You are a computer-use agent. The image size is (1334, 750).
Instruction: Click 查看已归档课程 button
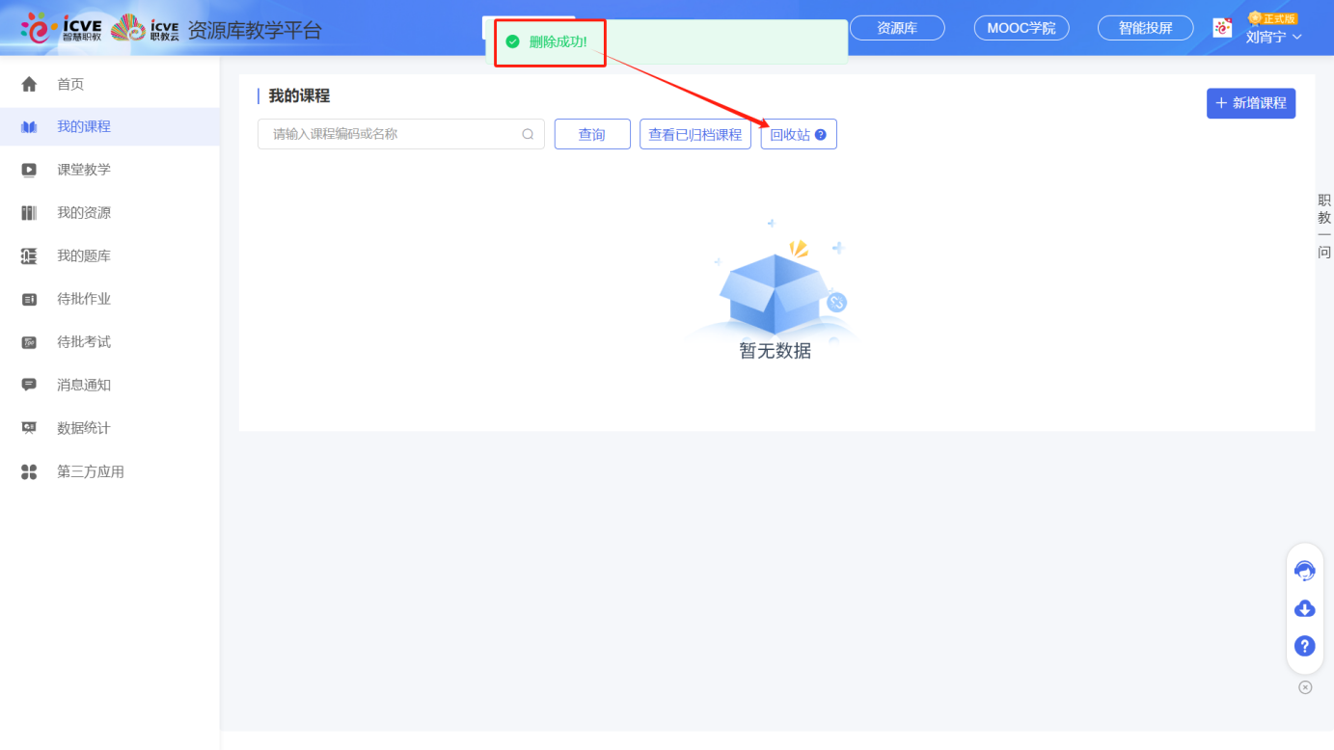click(x=694, y=135)
